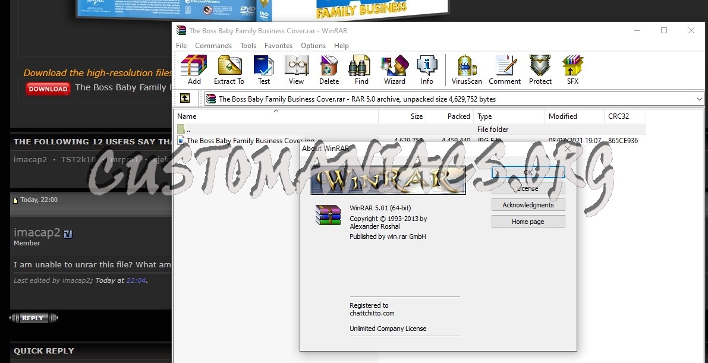
Task: Run the Test archive tool
Action: [264, 70]
